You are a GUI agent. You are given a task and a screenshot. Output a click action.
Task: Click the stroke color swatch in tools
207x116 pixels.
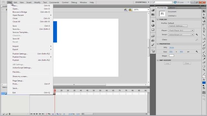(x=204, y=77)
